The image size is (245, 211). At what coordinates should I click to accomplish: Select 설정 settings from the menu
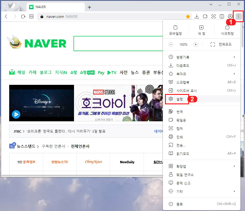pyautogui.click(x=179, y=99)
